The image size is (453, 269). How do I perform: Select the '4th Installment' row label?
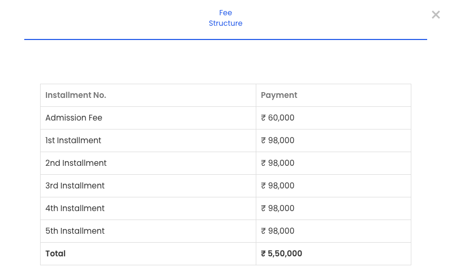(75, 208)
